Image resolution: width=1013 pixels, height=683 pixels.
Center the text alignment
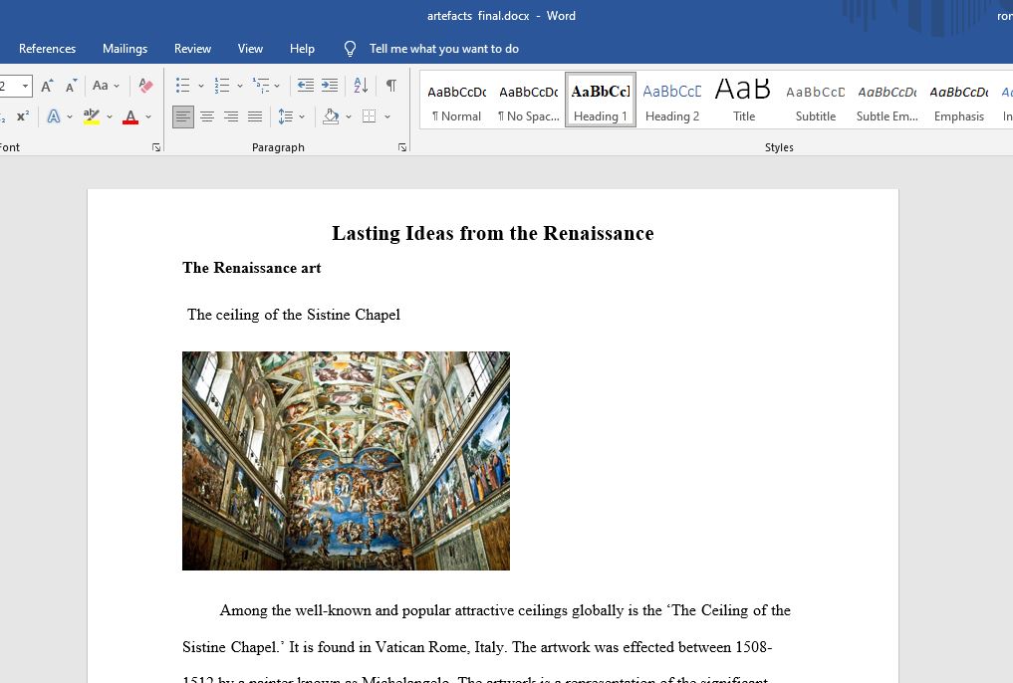[207, 116]
